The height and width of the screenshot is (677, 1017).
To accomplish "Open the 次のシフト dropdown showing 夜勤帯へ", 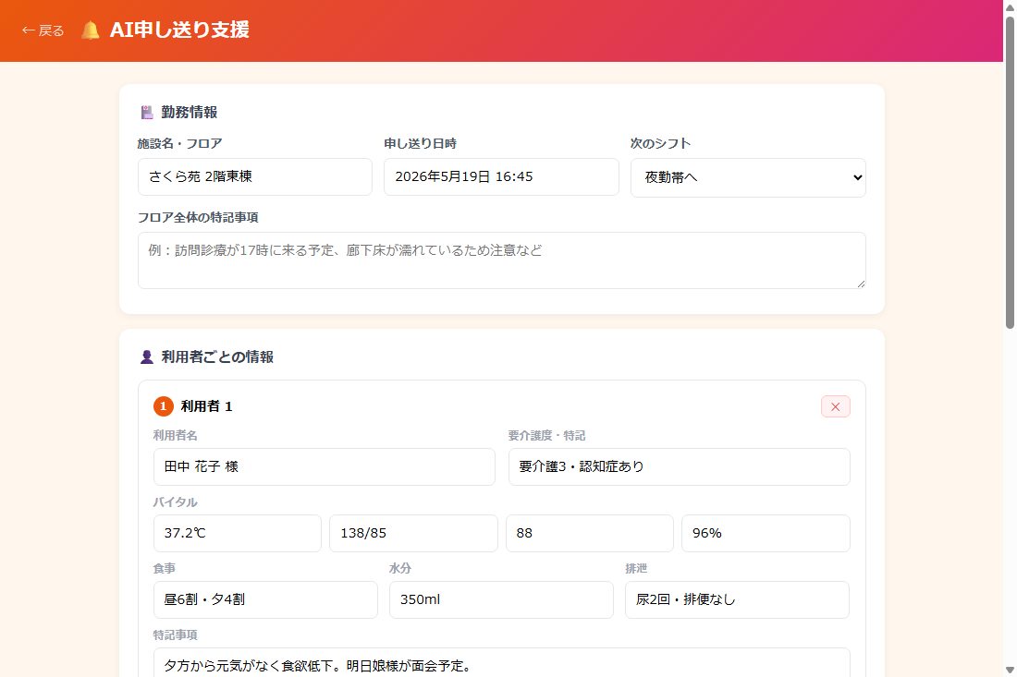I will [x=748, y=177].
